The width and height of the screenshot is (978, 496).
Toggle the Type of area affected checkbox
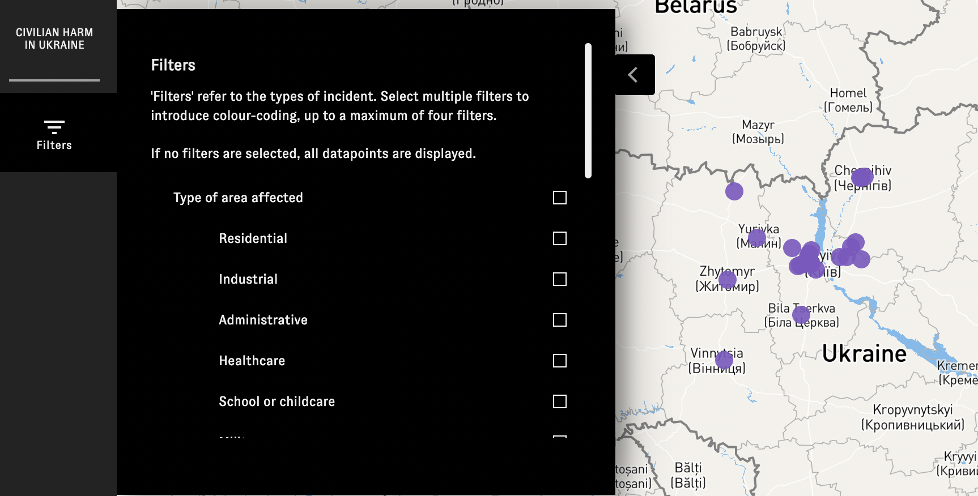(x=559, y=198)
